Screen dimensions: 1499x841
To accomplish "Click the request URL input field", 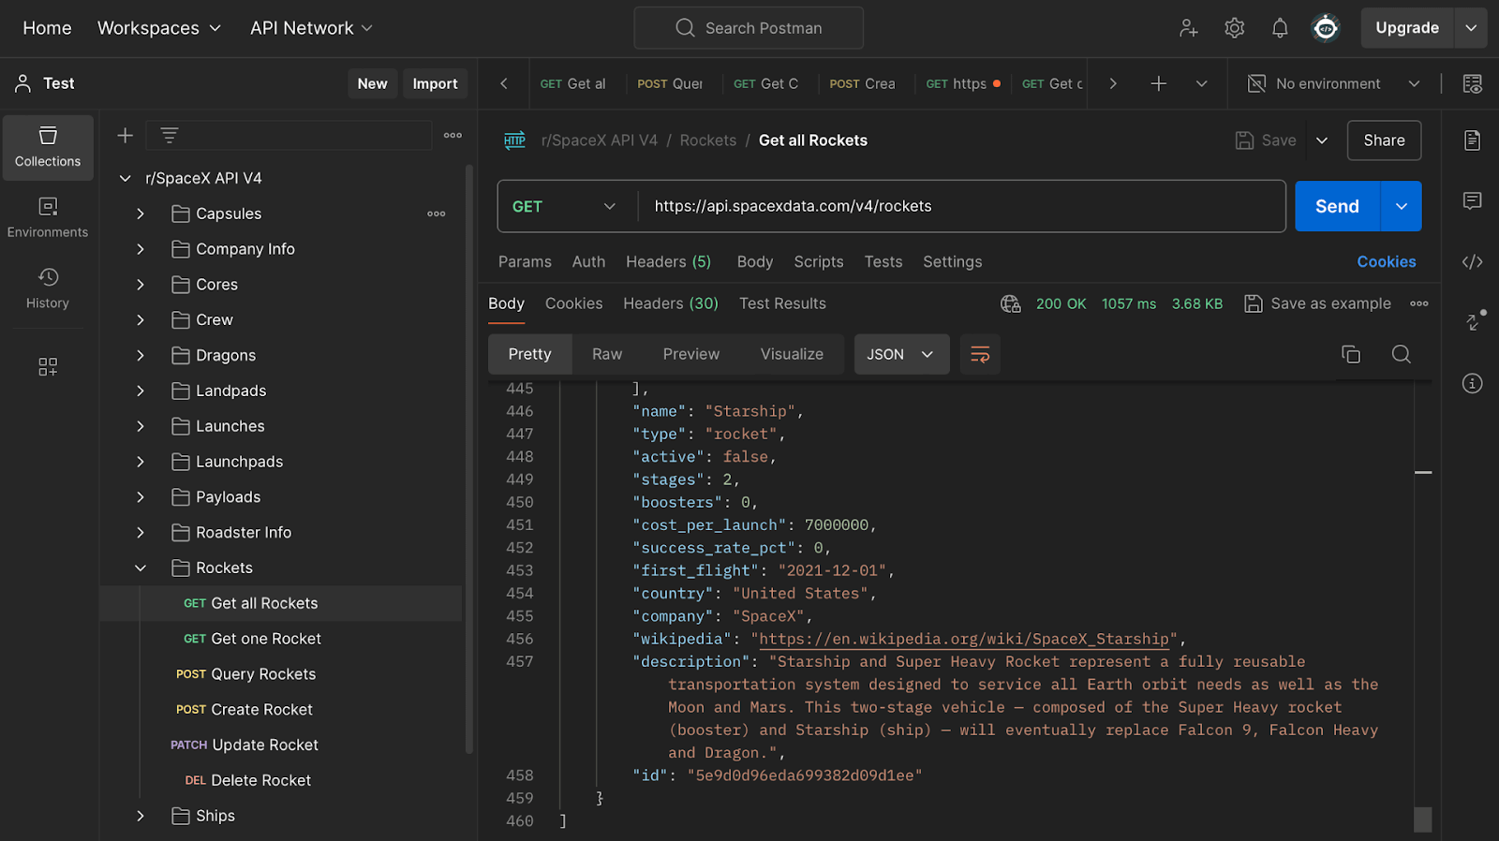I will click(x=960, y=206).
